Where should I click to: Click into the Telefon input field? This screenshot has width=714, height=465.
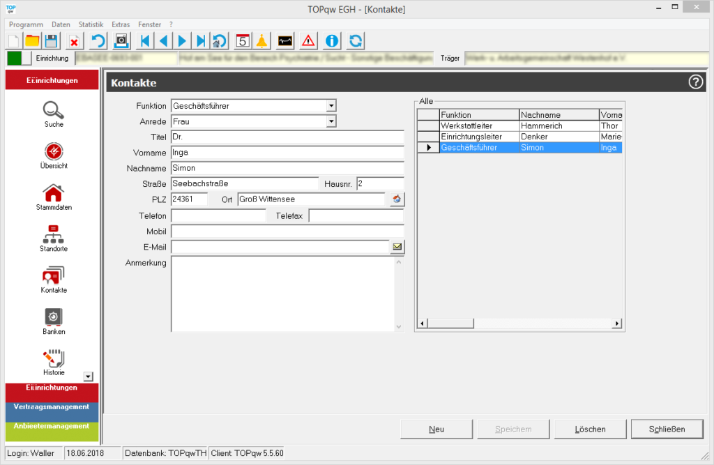[x=218, y=216]
